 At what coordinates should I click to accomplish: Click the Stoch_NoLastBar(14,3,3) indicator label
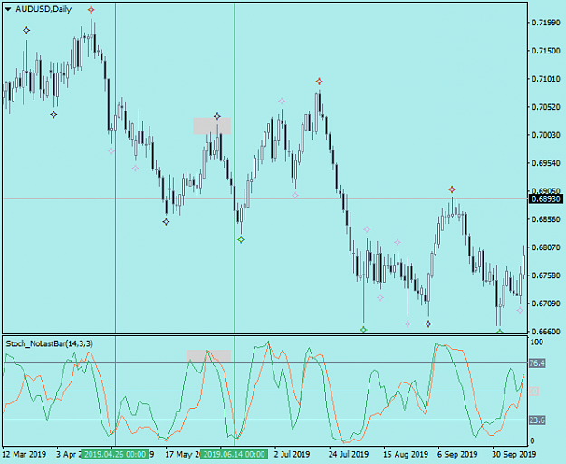[50, 343]
